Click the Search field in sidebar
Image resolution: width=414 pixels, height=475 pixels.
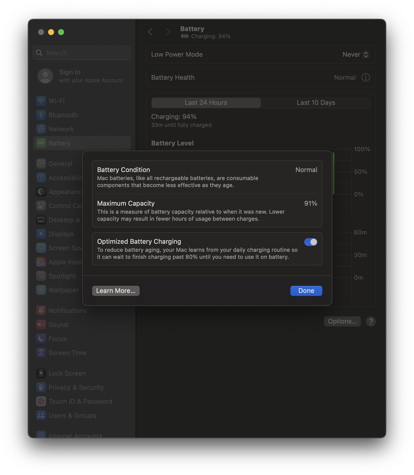click(82, 53)
